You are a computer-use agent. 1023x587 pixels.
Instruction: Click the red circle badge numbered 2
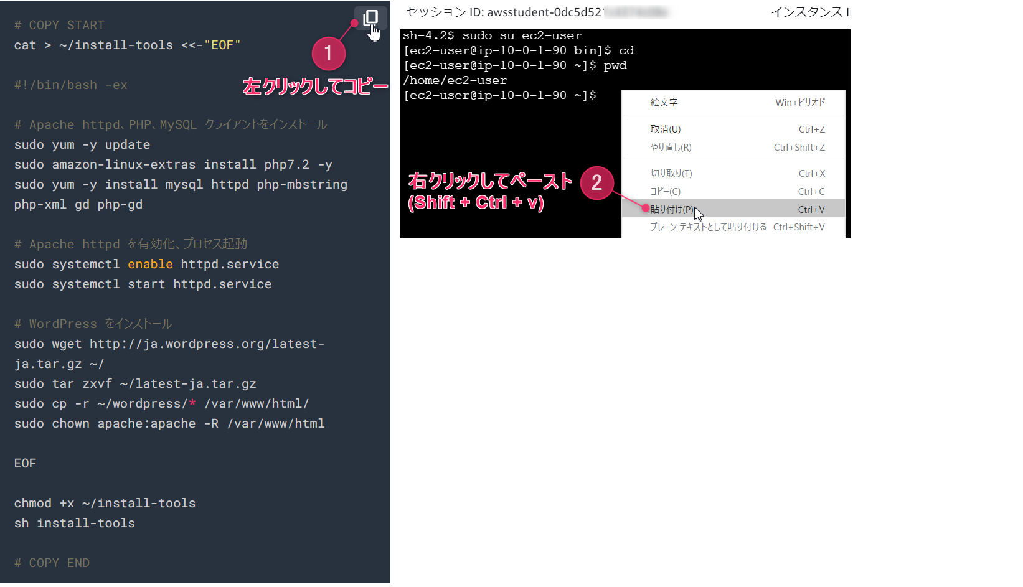pos(596,182)
